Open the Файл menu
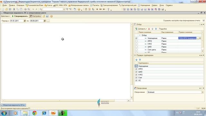Image resolution: width=206 pixels, height=116 pixels. 5,5
